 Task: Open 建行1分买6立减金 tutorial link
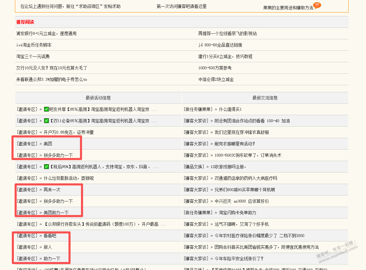225,57
